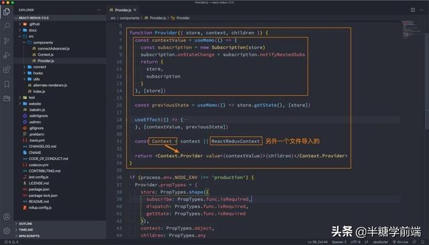Open the .gitignore file
The image size is (429, 245).
[60, 128]
